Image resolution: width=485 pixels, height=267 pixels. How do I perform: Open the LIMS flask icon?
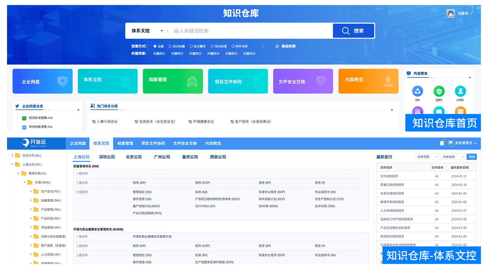point(460,91)
